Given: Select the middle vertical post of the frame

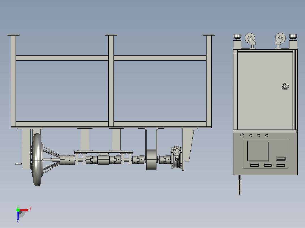Looking at the screenshot, I should (111, 81).
